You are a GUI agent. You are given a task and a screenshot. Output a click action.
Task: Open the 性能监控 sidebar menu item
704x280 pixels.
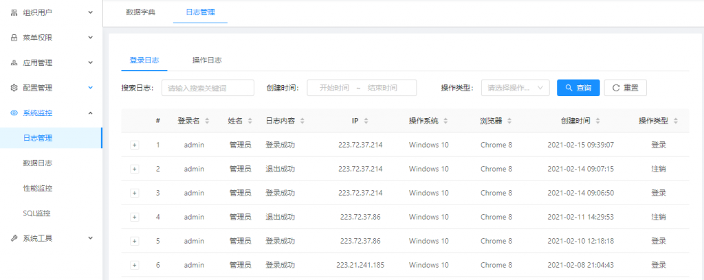[38, 188]
